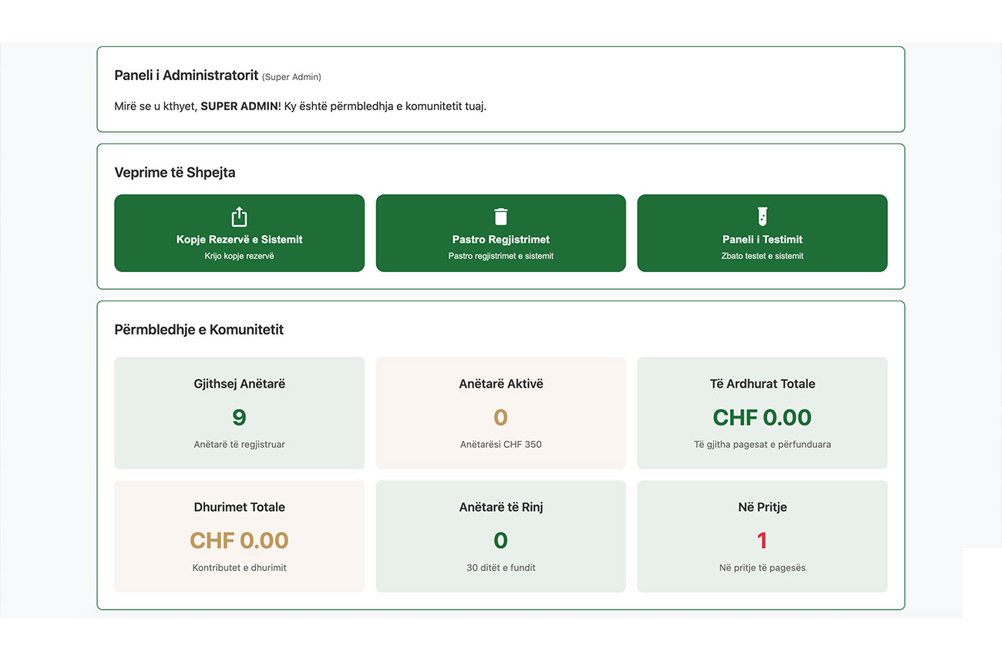This screenshot has height=659, width=1002.
Task: Click the Paneli i Administratorit heading
Action: (x=186, y=76)
